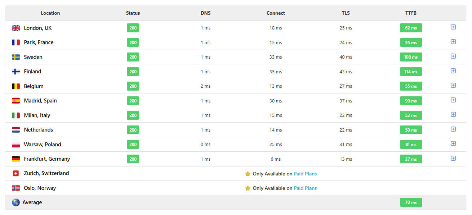Click the 114 ms TTFB badge

click(x=411, y=72)
